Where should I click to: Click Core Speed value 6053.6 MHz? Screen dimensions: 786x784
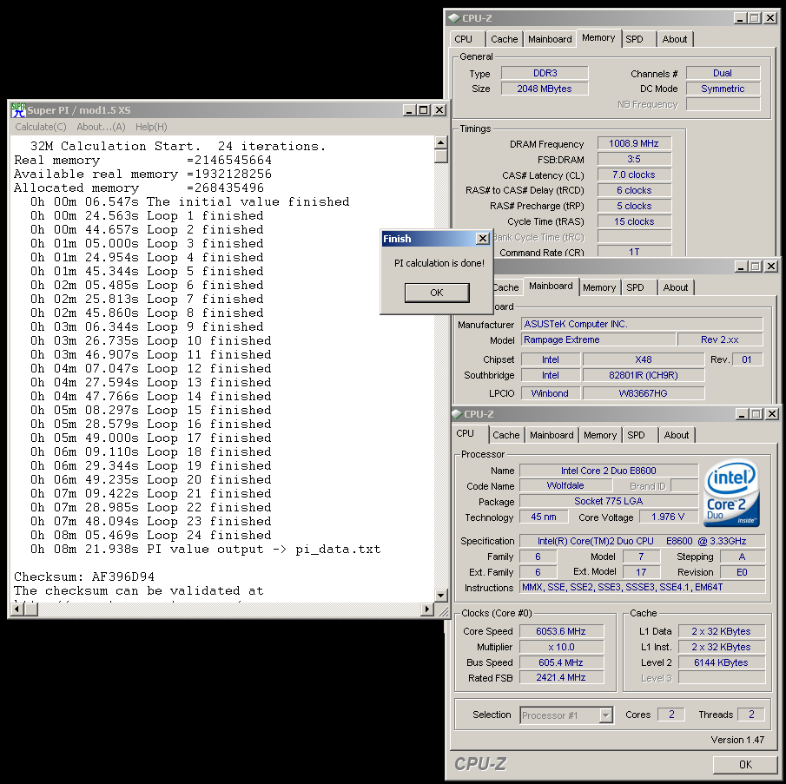561,631
